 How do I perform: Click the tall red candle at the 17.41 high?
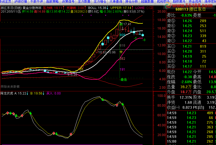(x=120, y=26)
